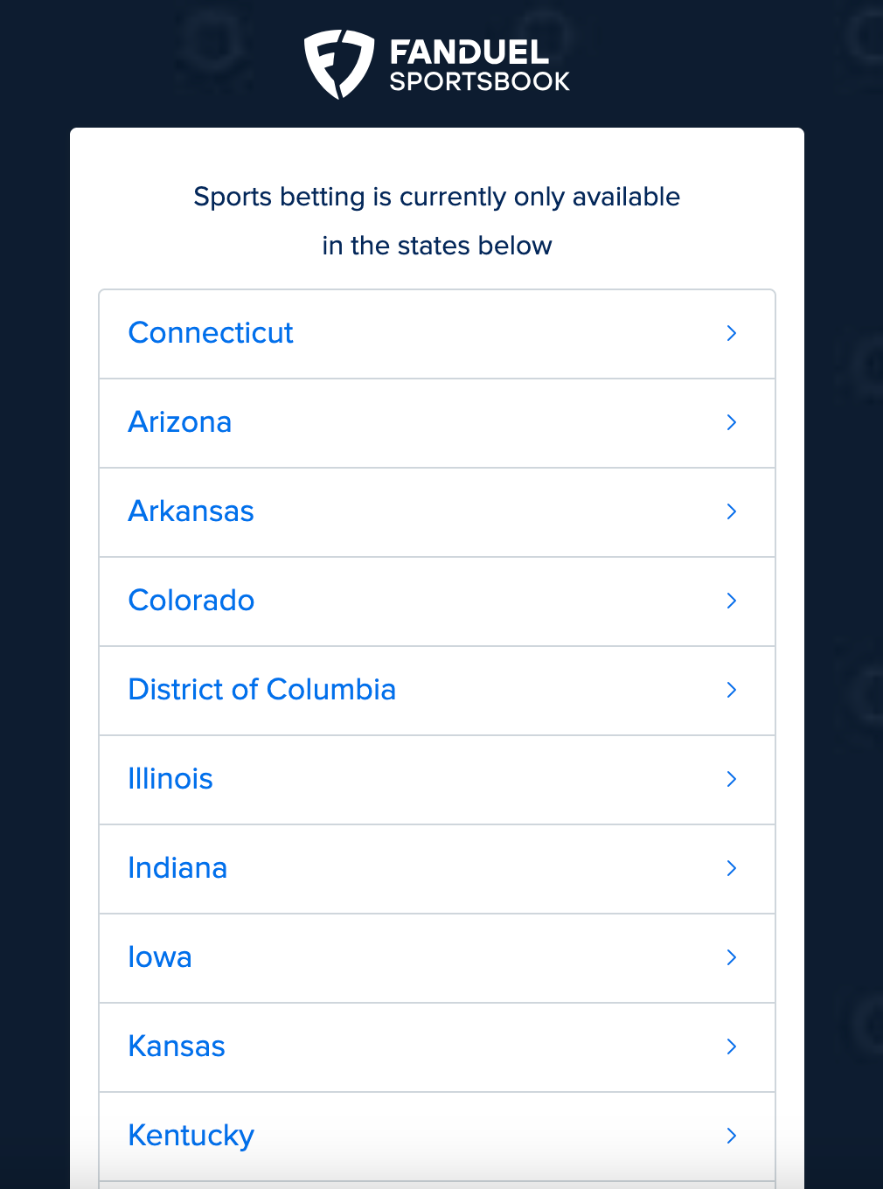
Task: Expand the Colorado row chevron
Action: [x=732, y=601]
